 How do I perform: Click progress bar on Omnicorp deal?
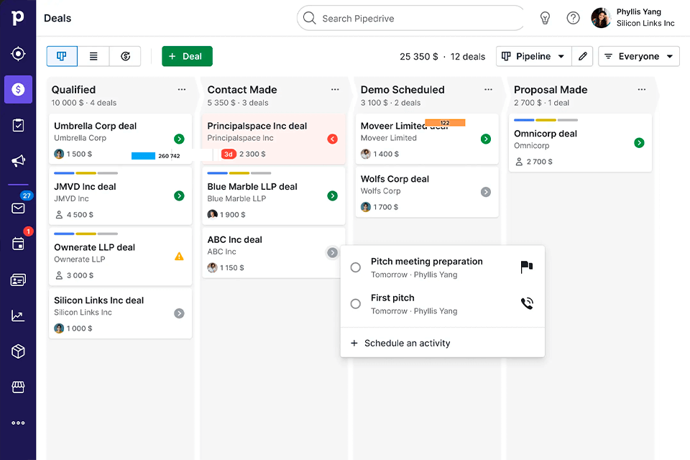pyautogui.click(x=546, y=120)
